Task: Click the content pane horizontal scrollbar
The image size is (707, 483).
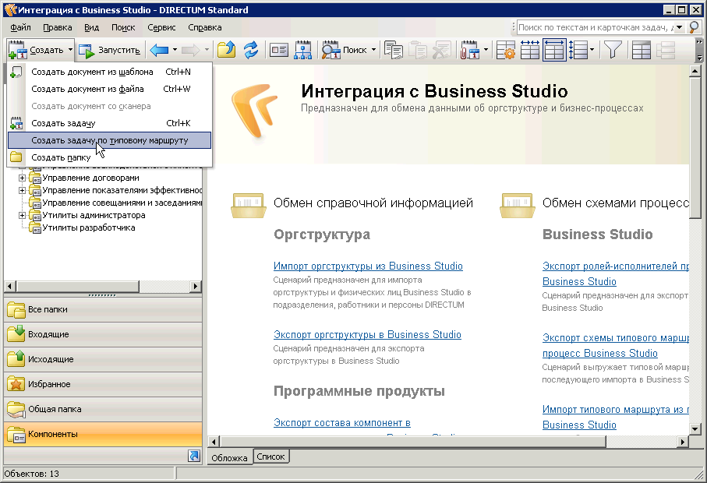Action: coord(448,442)
